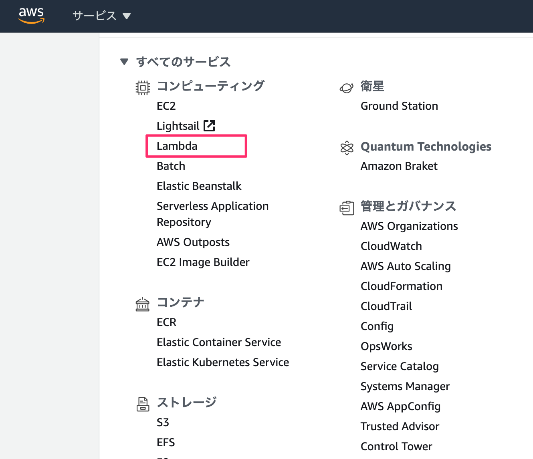Open the サービス dropdown menu

click(101, 16)
